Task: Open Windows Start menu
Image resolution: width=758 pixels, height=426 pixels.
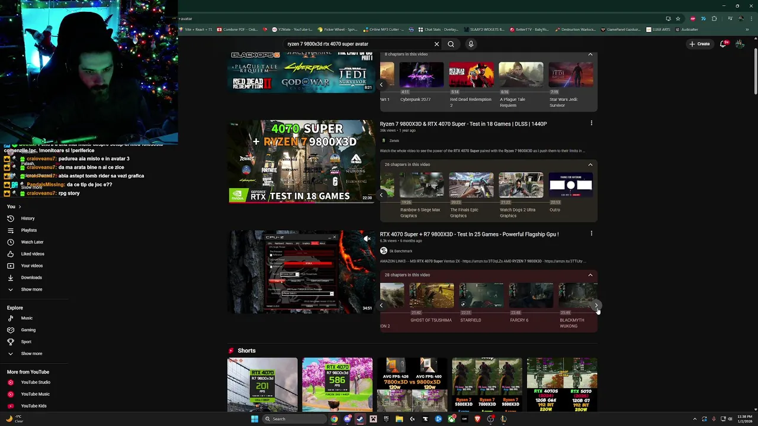Action: tap(254, 419)
